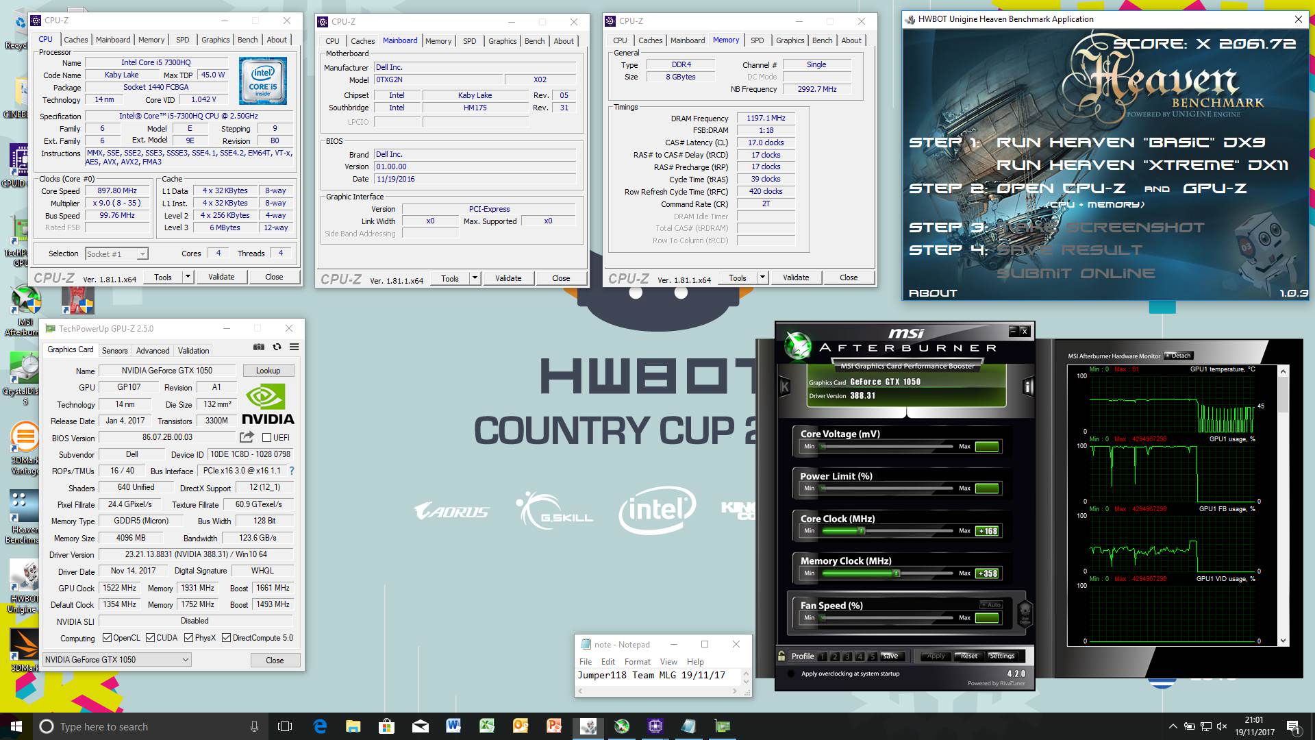
Task: Open Advanced tab in GPU-Z
Action: (x=153, y=350)
